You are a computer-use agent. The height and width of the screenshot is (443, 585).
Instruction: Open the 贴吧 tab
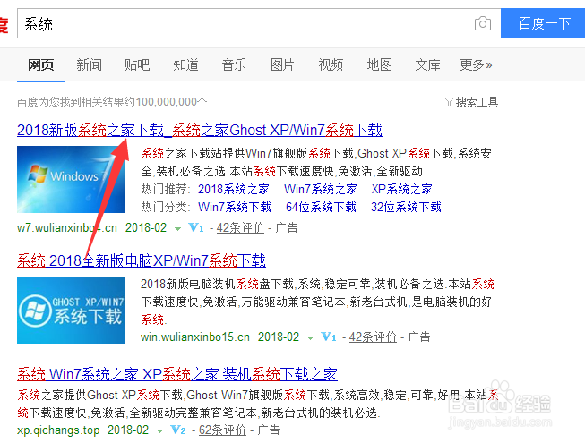[x=137, y=64]
